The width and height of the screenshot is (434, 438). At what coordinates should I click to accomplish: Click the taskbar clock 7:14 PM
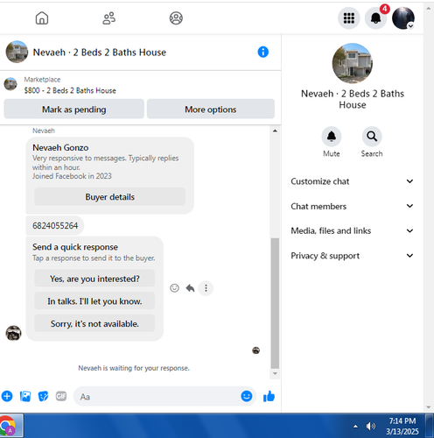(402, 426)
